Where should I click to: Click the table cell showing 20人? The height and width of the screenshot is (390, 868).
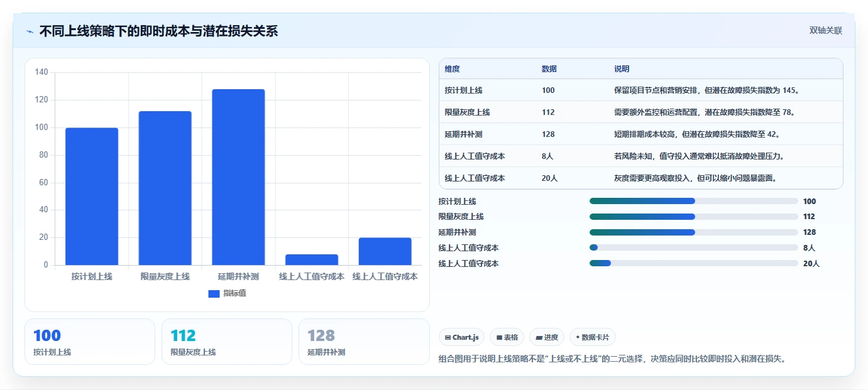click(x=549, y=178)
